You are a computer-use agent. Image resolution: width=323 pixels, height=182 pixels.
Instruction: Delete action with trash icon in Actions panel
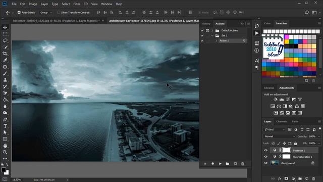pyautogui.click(x=243, y=164)
